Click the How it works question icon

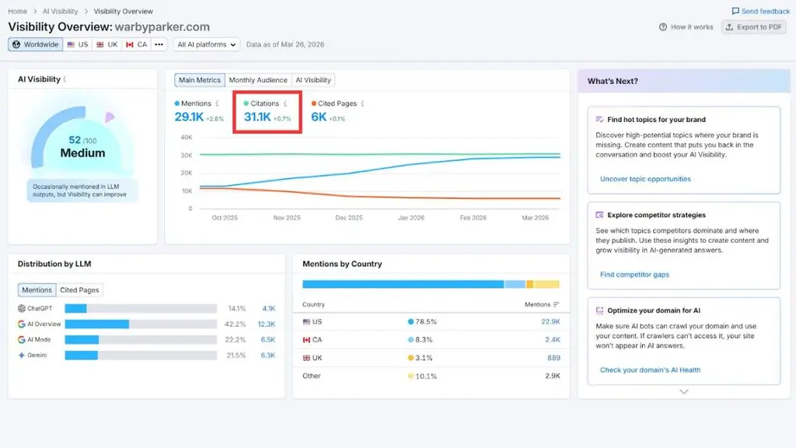[x=663, y=27]
